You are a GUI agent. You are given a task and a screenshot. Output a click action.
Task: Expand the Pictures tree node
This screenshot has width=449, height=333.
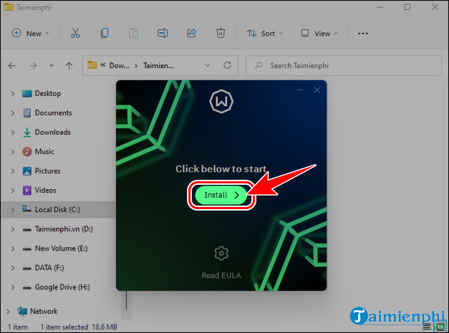point(13,171)
